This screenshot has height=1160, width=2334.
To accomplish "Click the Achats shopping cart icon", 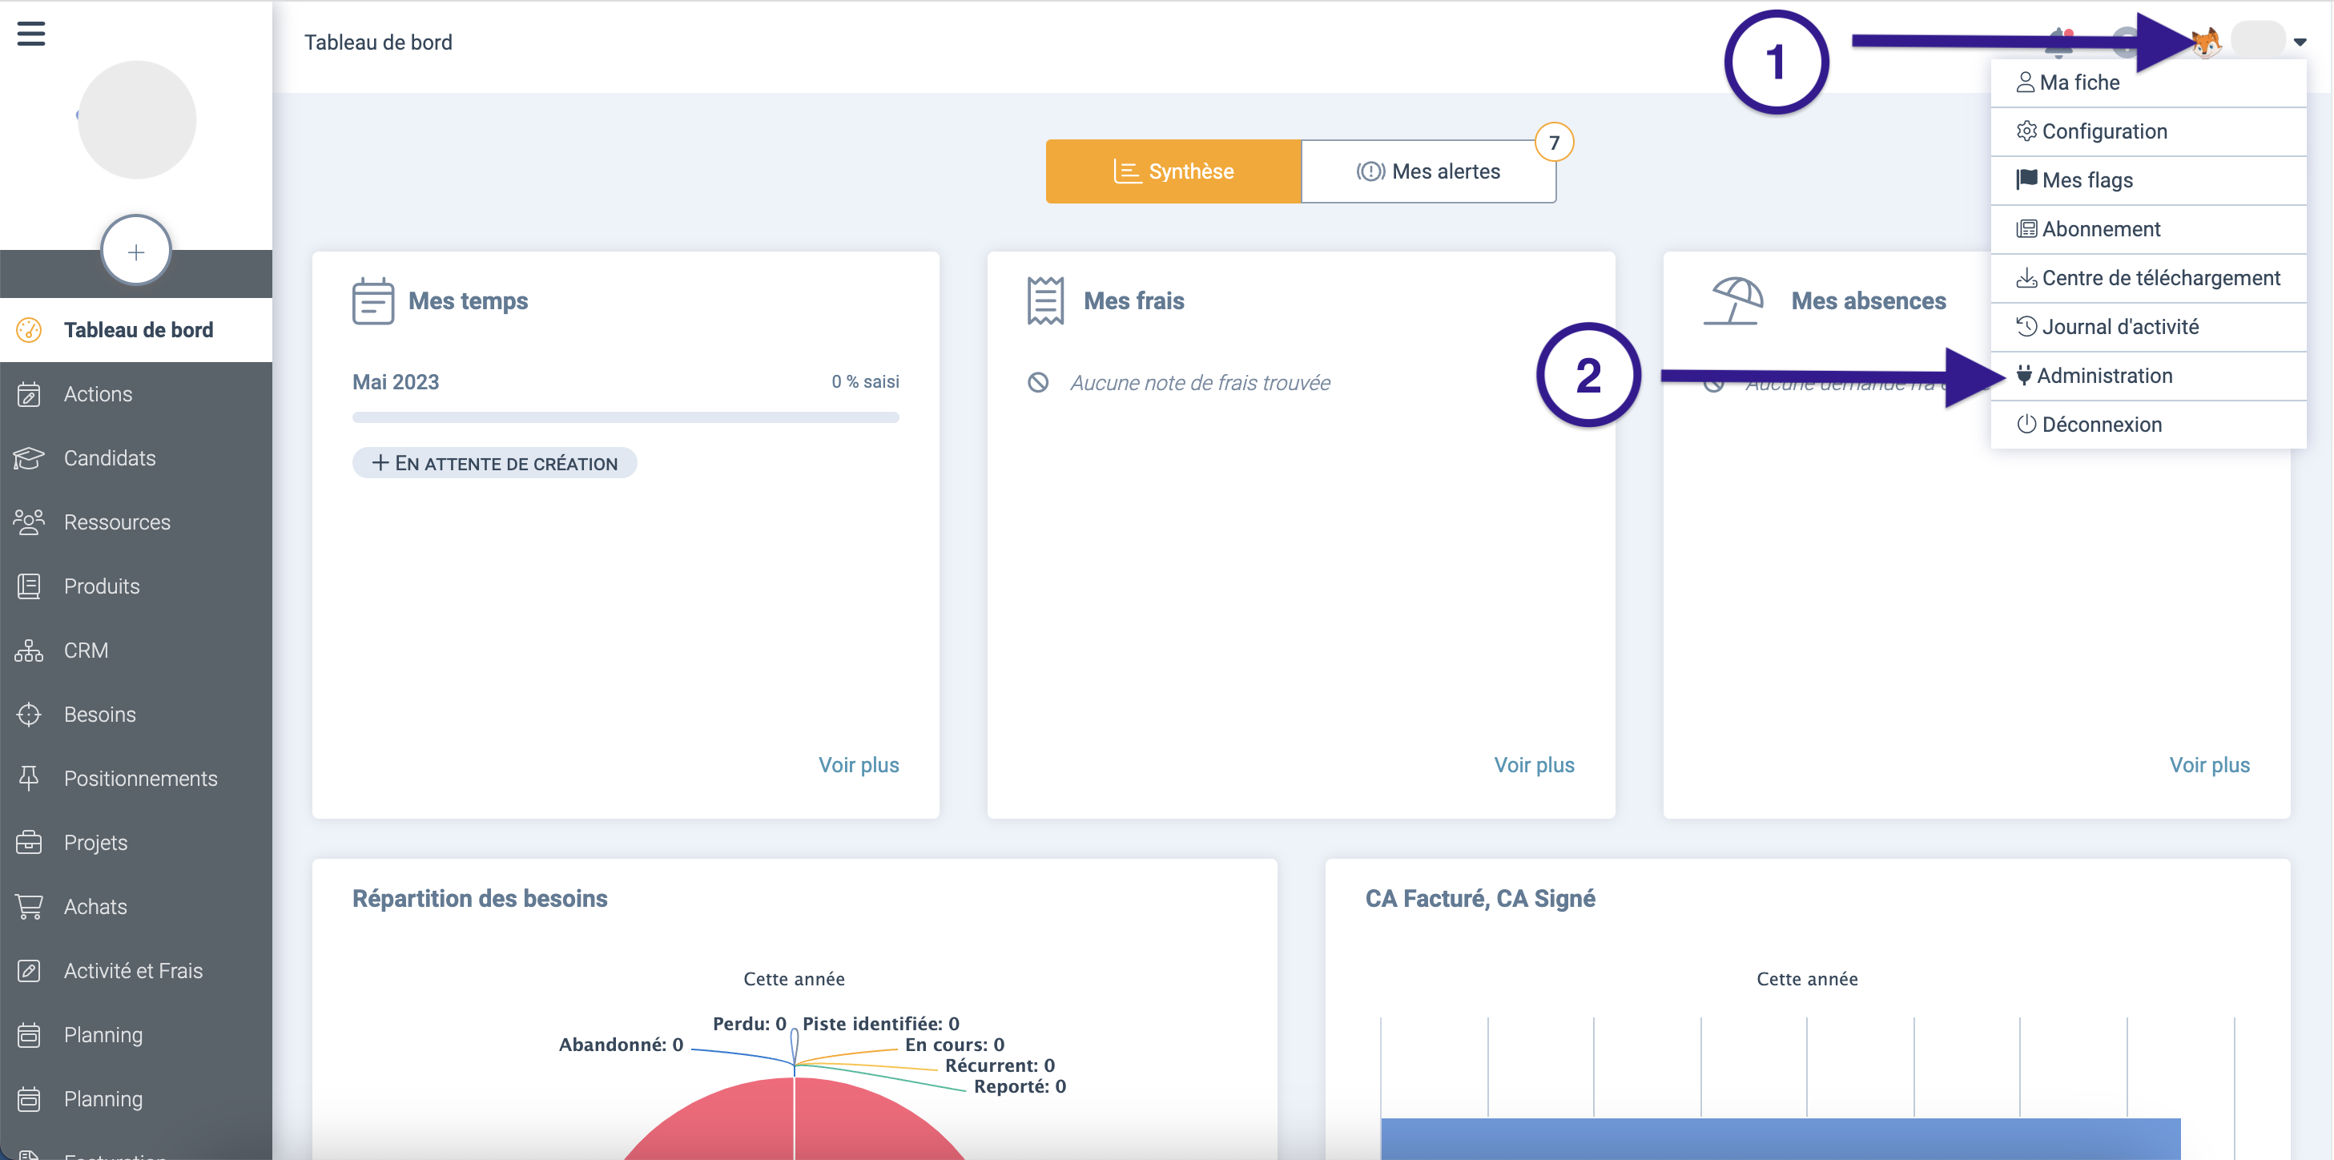I will (29, 906).
